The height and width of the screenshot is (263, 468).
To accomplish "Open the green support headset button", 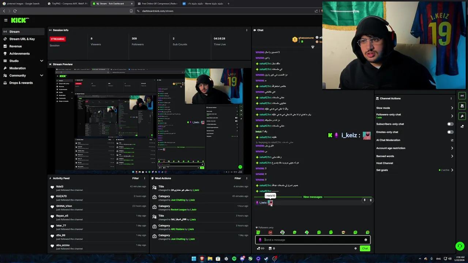I will (x=460, y=246).
